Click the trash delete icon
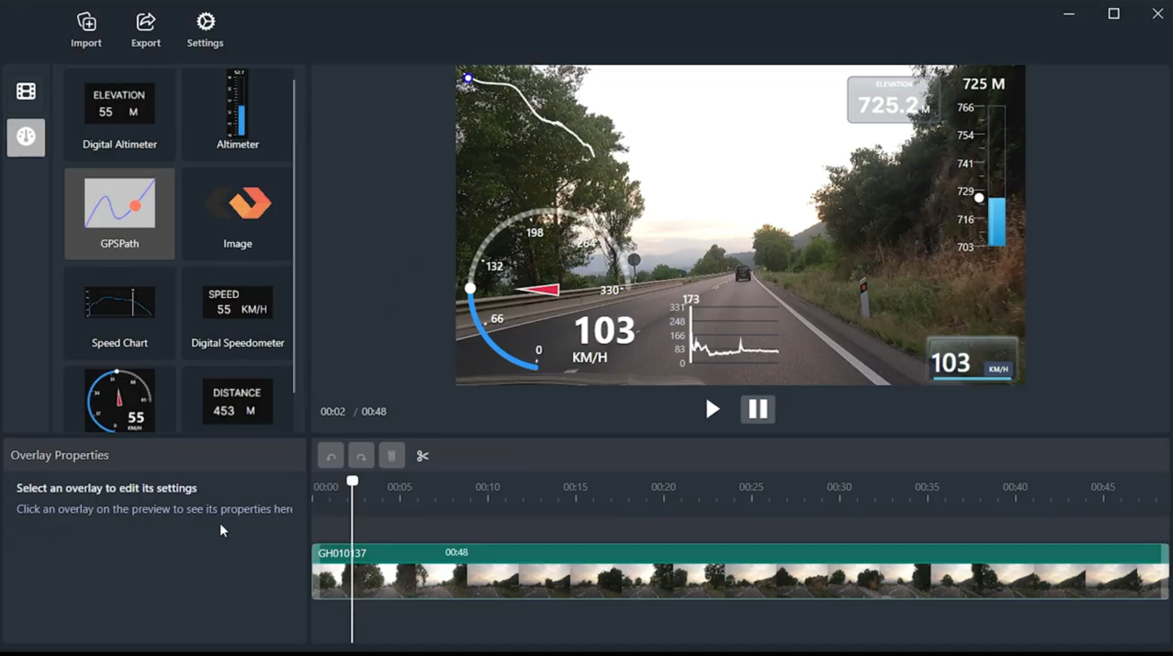The height and width of the screenshot is (656, 1173). point(392,456)
